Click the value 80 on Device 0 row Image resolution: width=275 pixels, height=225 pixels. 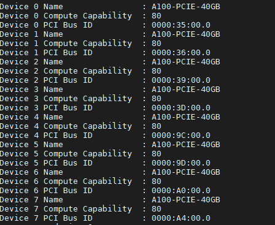tap(157, 16)
